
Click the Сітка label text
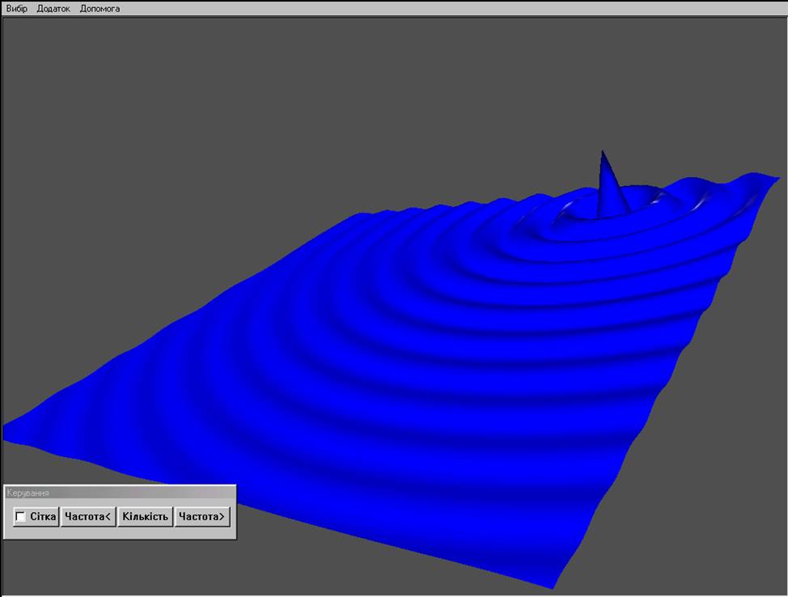pos(43,517)
